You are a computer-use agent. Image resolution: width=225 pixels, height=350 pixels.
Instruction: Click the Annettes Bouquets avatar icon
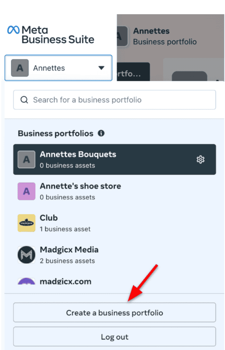26,159
